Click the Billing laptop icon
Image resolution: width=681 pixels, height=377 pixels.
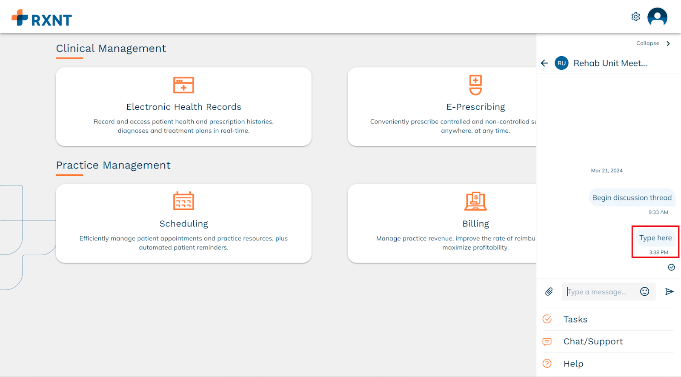tap(475, 201)
